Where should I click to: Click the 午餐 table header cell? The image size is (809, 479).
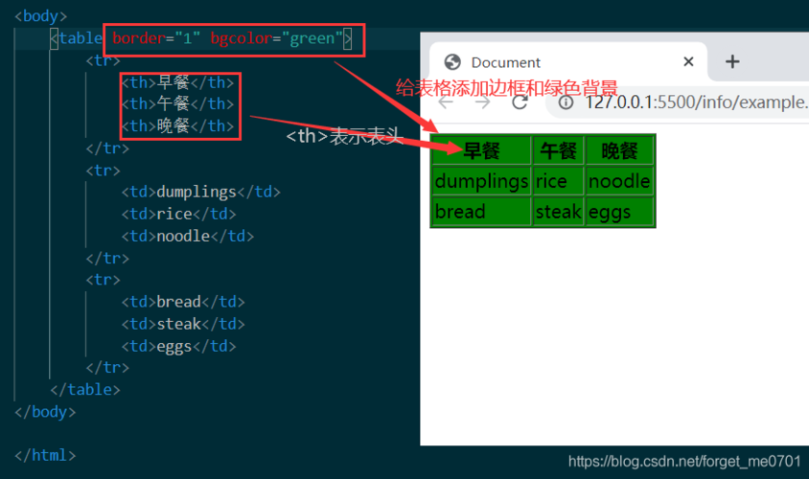pos(558,150)
